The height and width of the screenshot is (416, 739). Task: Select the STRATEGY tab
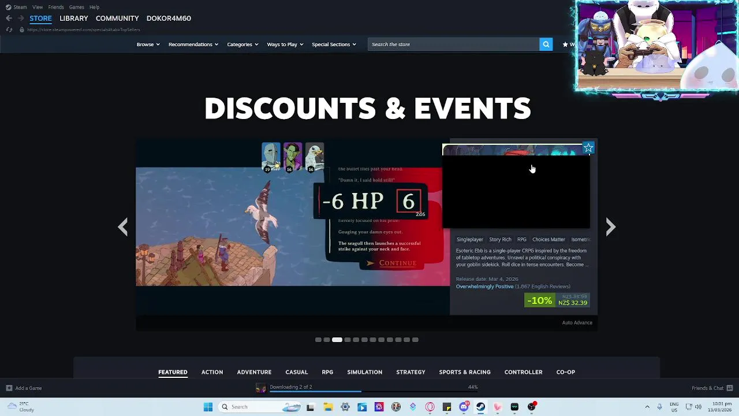[x=410, y=372]
